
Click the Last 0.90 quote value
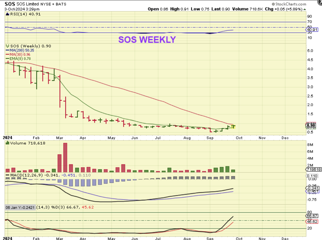coord(221,9)
